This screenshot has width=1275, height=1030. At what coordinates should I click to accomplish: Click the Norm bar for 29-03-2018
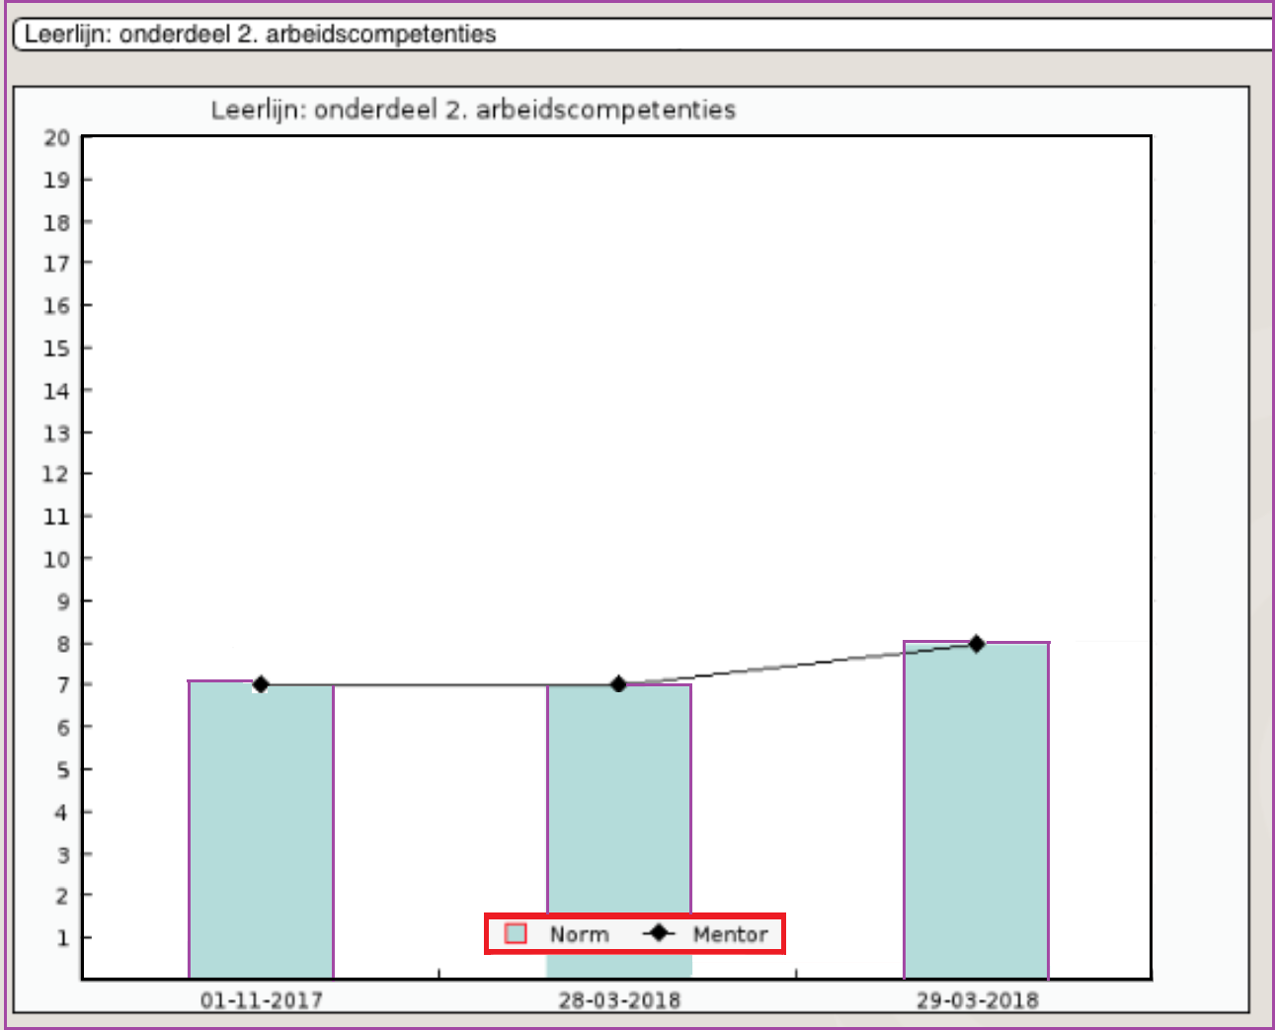[x=976, y=810]
